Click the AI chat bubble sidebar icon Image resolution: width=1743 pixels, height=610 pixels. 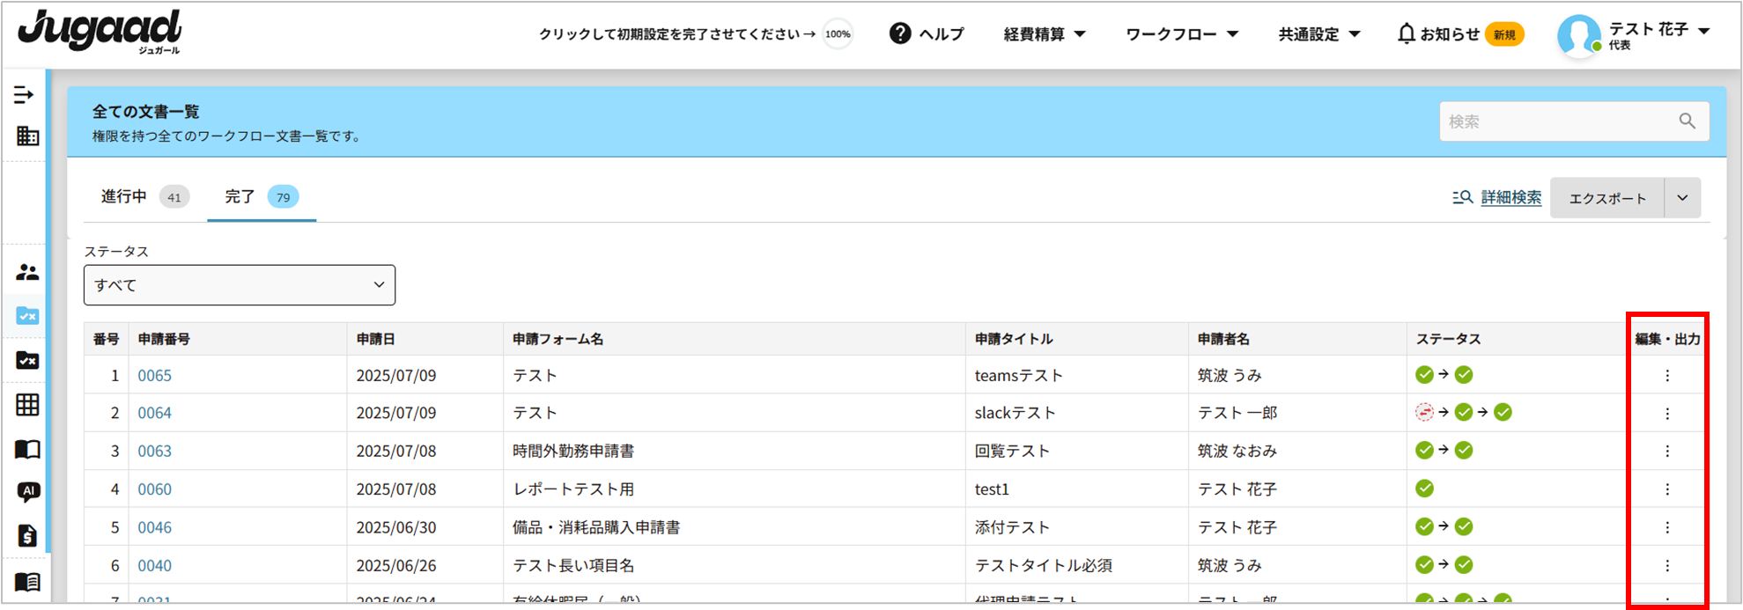coord(28,491)
